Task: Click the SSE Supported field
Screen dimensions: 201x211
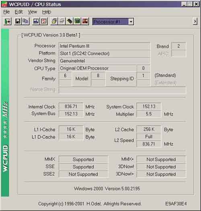Action: click(83, 167)
